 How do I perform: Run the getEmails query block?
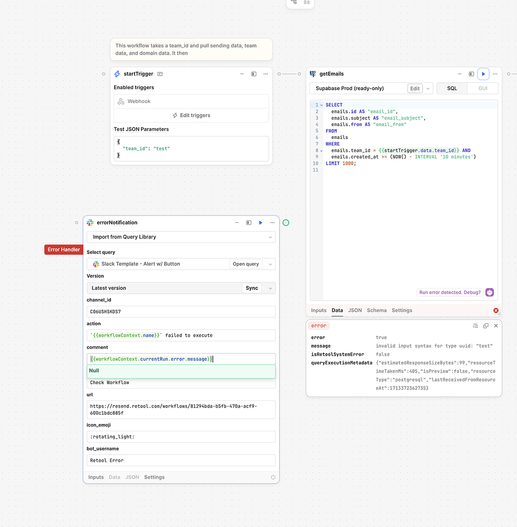pyautogui.click(x=483, y=74)
